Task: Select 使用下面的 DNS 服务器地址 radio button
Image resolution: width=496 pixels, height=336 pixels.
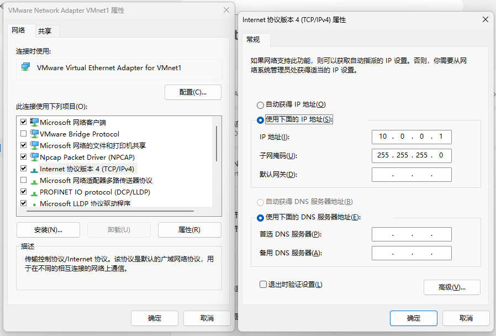Action: tap(260, 218)
